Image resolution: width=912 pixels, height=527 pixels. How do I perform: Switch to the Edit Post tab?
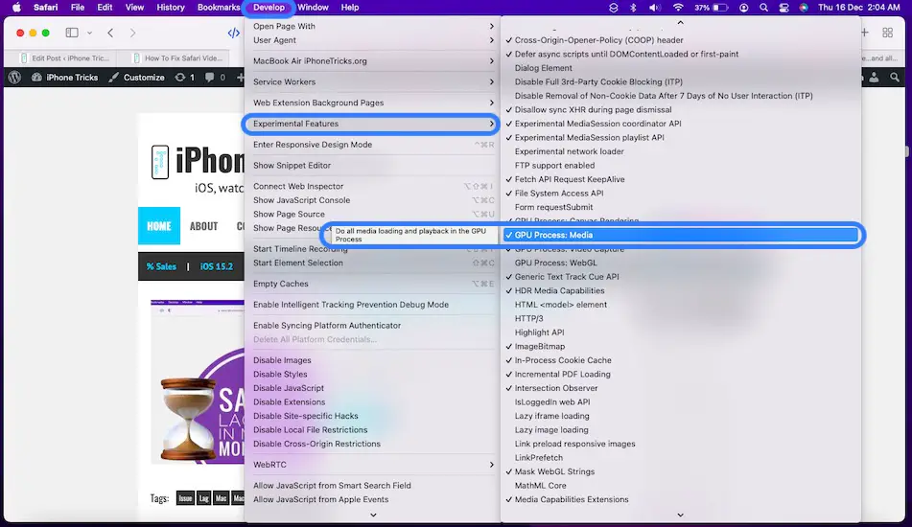(x=67, y=58)
